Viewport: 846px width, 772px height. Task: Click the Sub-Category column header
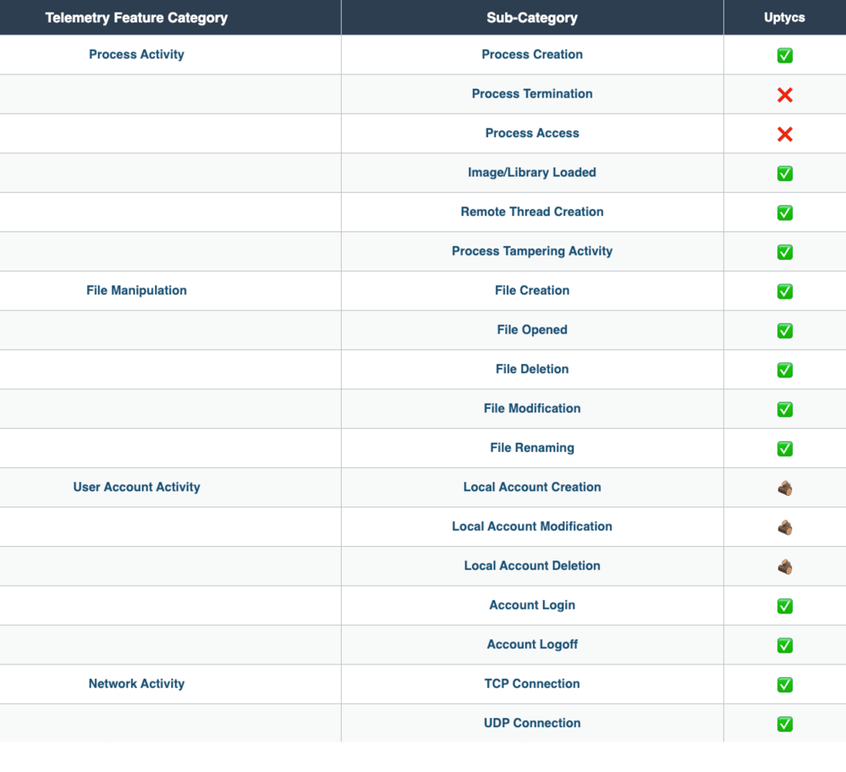tap(532, 18)
